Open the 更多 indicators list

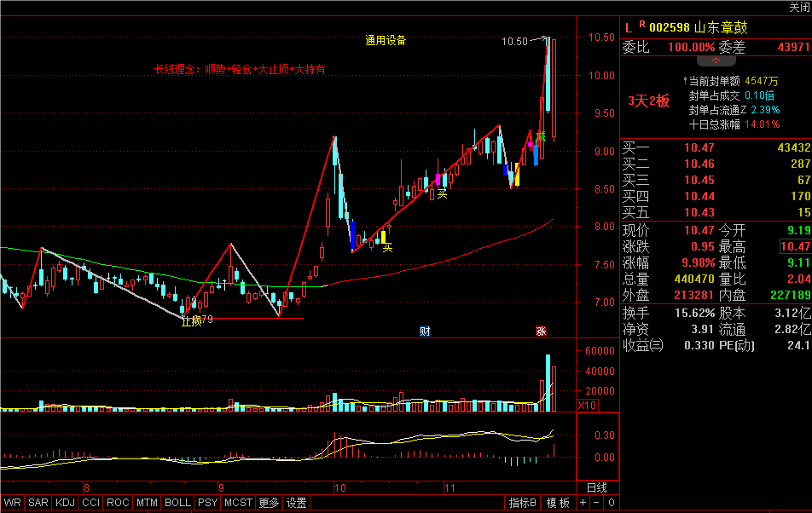point(269,503)
